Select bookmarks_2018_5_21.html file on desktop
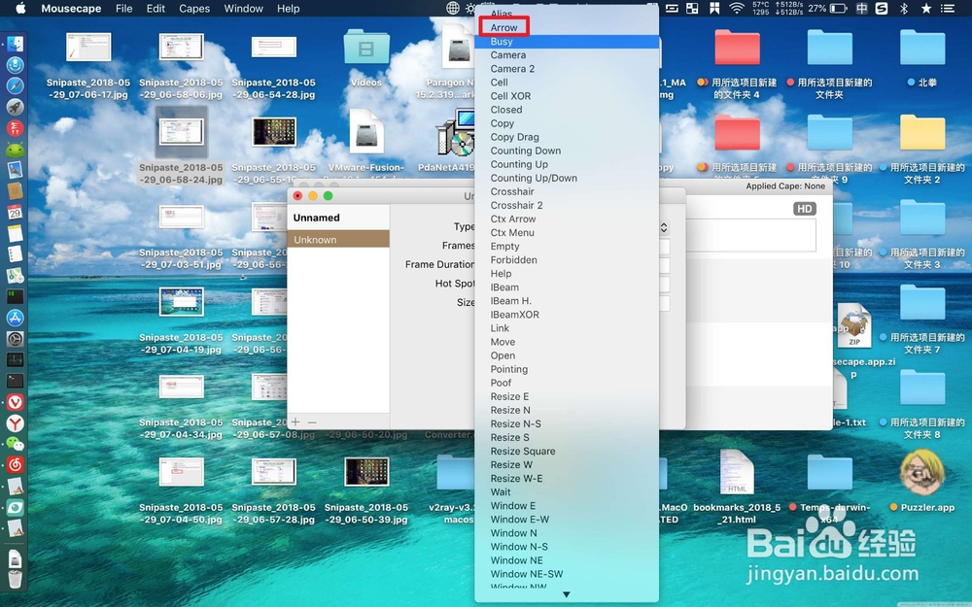The height and width of the screenshot is (607, 972). (x=737, y=473)
